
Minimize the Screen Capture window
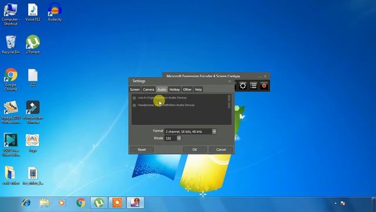point(260,77)
